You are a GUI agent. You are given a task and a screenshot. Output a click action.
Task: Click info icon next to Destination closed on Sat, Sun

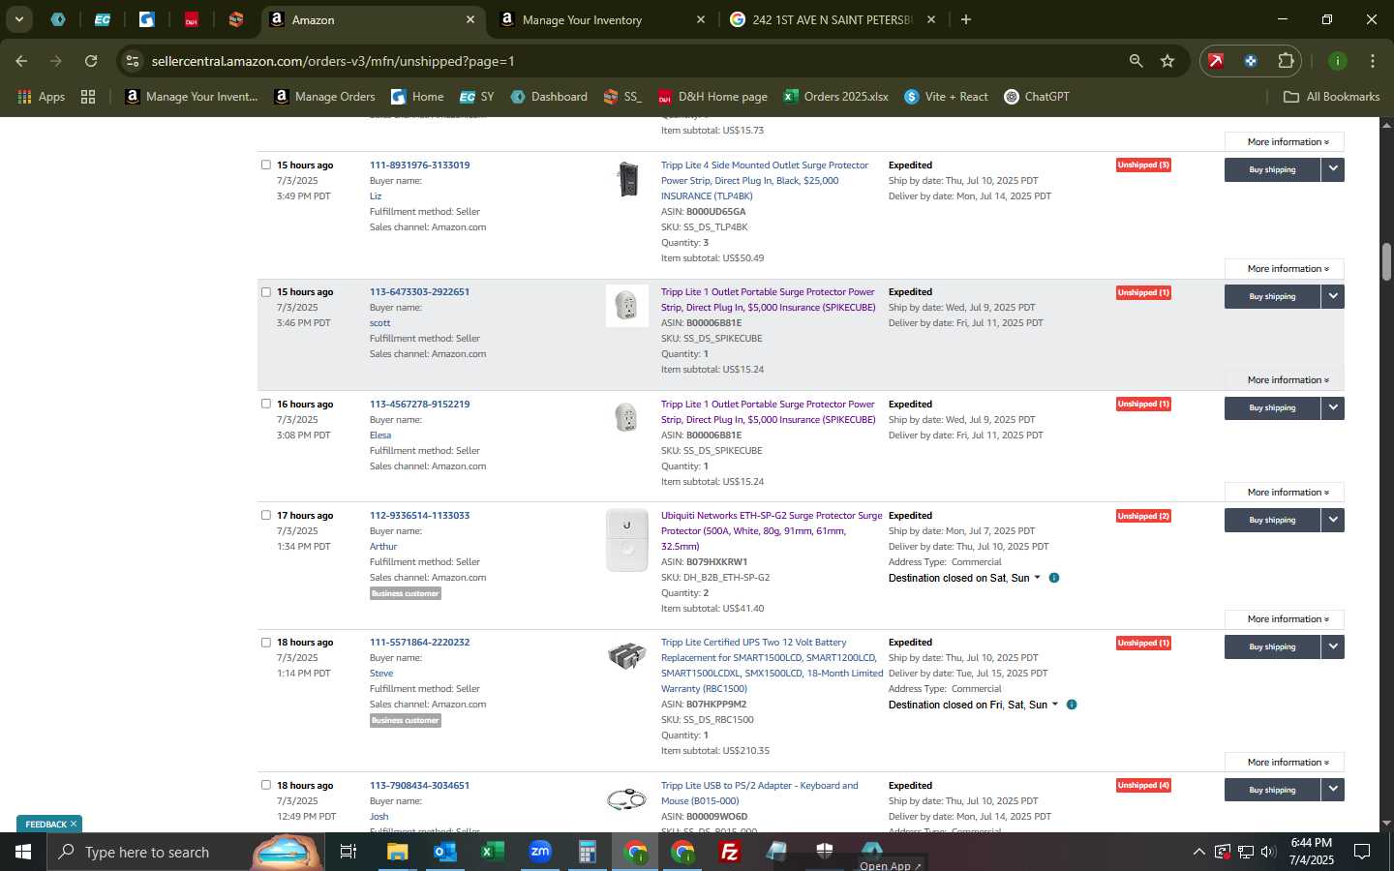click(1054, 578)
